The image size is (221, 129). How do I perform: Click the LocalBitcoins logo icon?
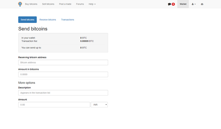pyautogui.click(x=20, y=4)
